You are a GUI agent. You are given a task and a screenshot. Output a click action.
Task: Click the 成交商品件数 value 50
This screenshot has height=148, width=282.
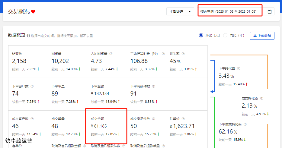(x=134, y=126)
